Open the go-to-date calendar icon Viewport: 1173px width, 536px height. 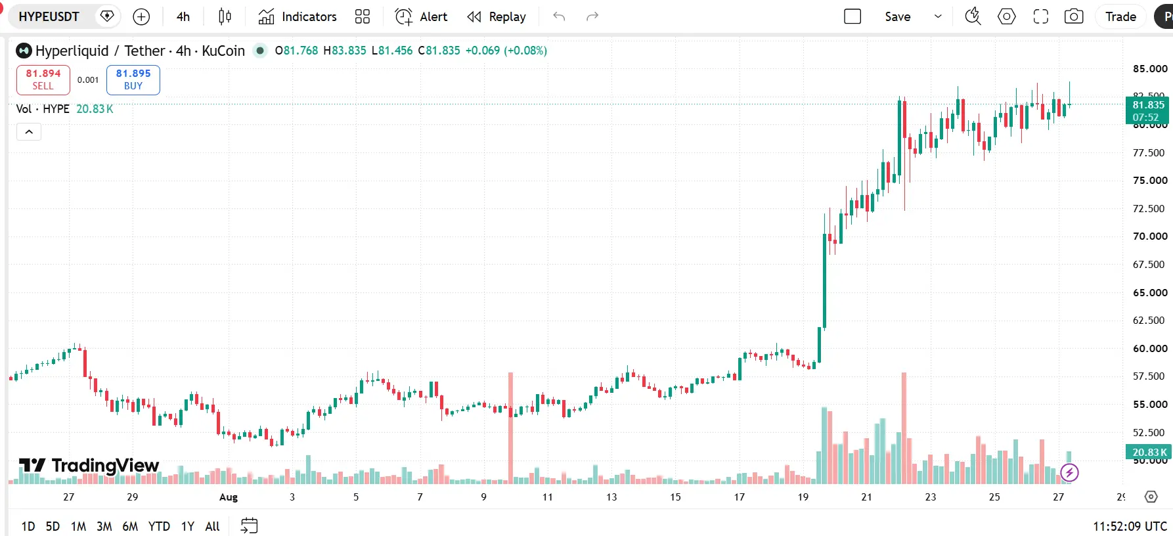tap(250, 525)
